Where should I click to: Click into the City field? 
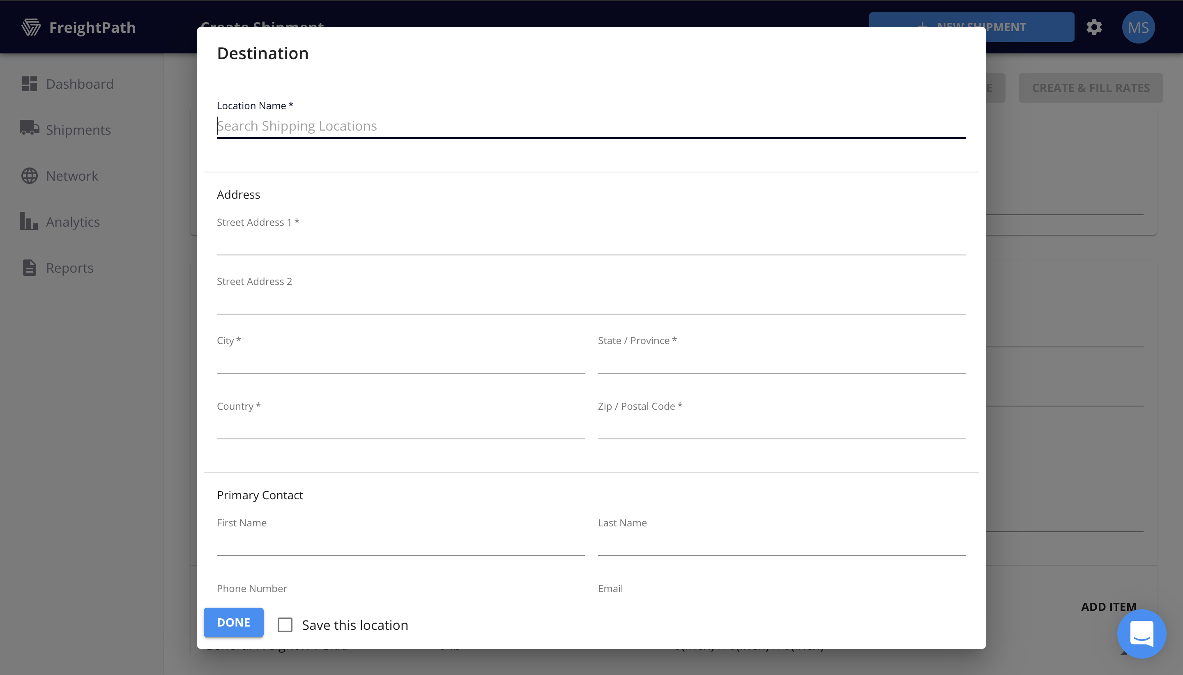point(400,361)
